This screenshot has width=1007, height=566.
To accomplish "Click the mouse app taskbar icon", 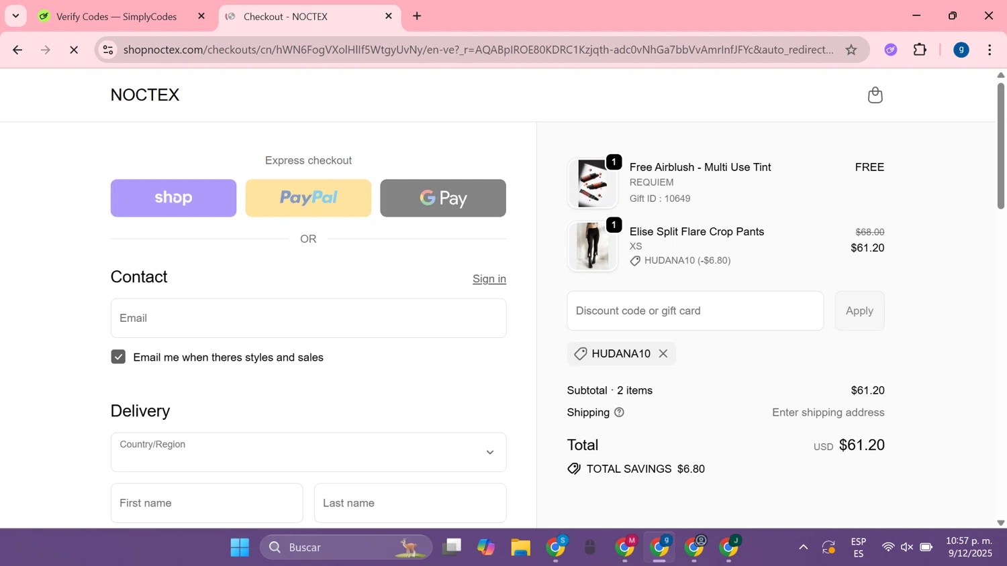I will point(590,547).
